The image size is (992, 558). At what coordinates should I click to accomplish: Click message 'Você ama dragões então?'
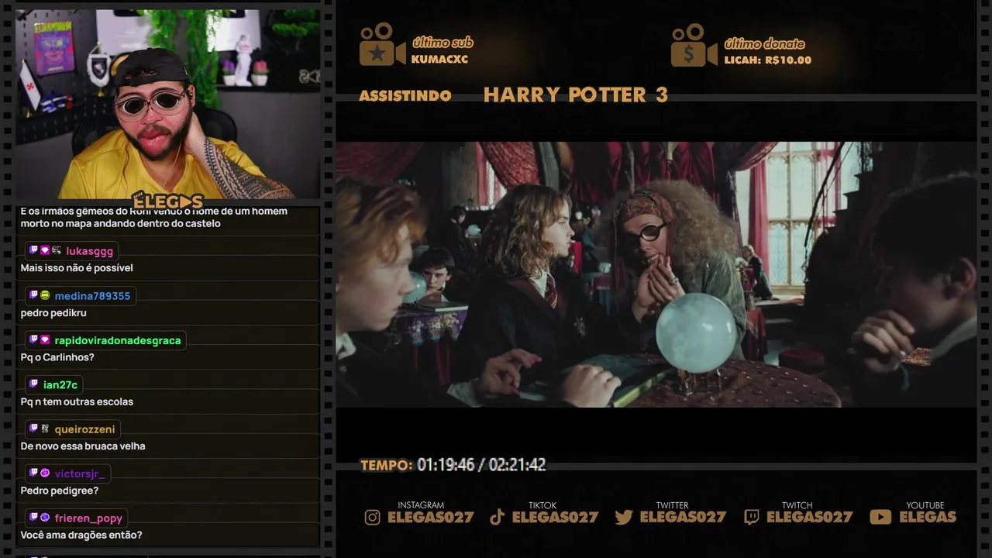point(81,536)
